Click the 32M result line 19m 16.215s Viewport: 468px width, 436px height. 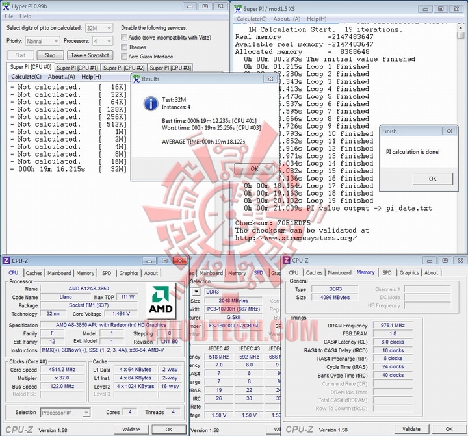[x=68, y=169]
